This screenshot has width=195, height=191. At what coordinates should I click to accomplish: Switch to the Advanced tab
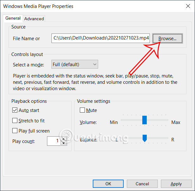click(x=34, y=19)
